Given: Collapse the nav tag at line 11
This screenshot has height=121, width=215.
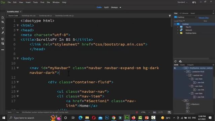Looking at the screenshot, I should [18, 68].
